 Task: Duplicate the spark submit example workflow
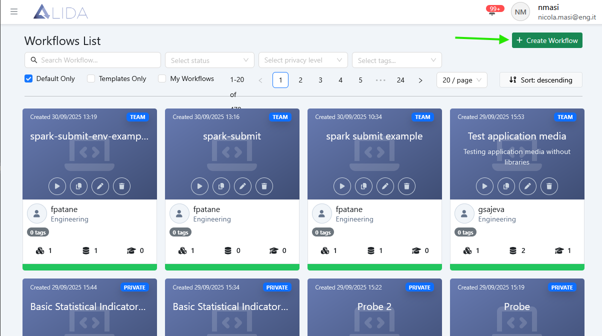tap(363, 186)
